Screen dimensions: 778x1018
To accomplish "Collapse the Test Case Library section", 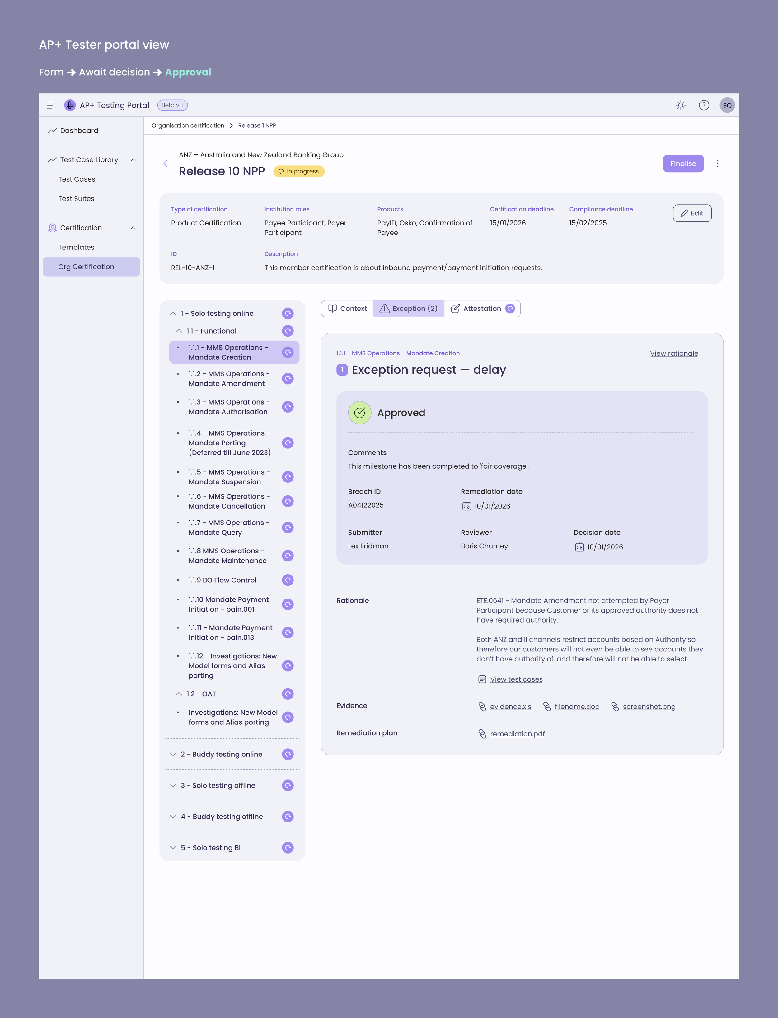I will click(x=134, y=160).
